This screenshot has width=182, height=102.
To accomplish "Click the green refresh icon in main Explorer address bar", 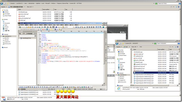I will [156, 3].
